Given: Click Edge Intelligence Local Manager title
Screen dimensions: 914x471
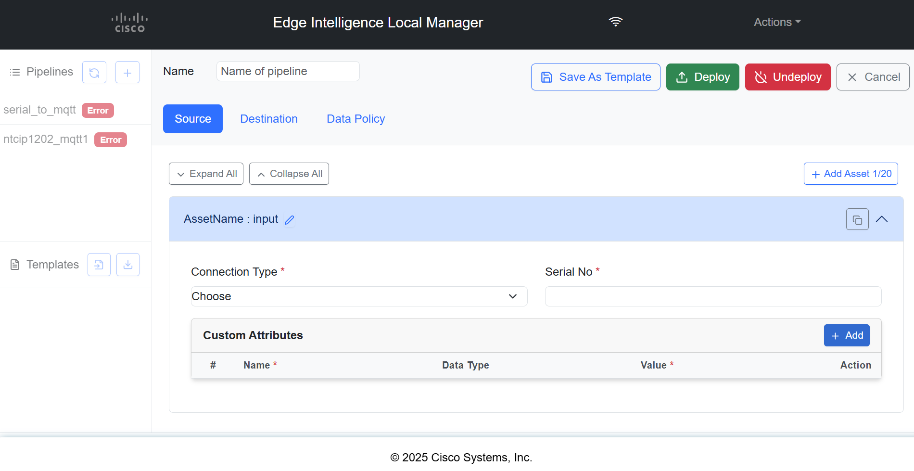Looking at the screenshot, I should click(x=378, y=23).
